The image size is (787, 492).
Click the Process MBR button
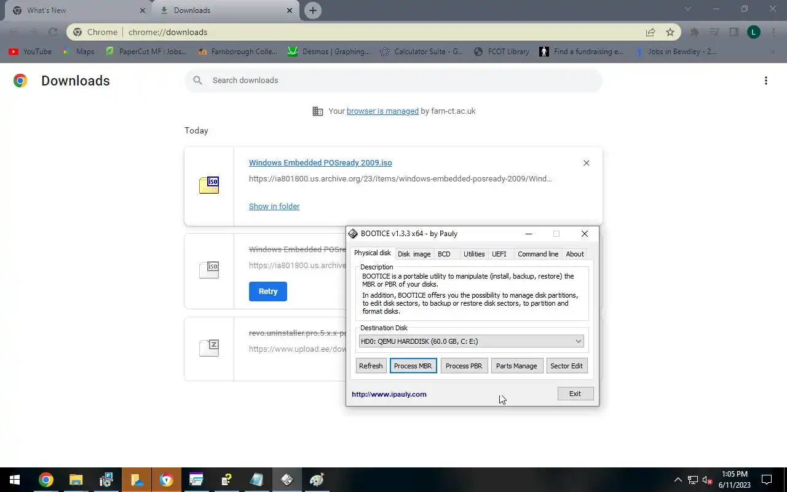[x=413, y=366]
